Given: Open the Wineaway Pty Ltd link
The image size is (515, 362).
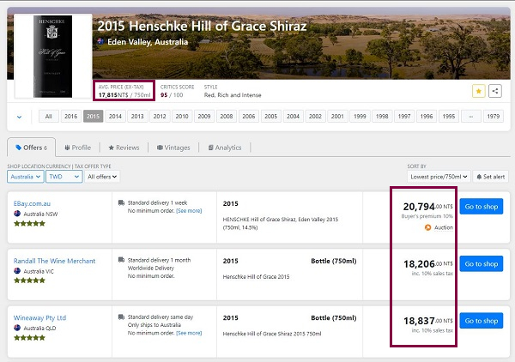Looking at the screenshot, I should point(39,317).
